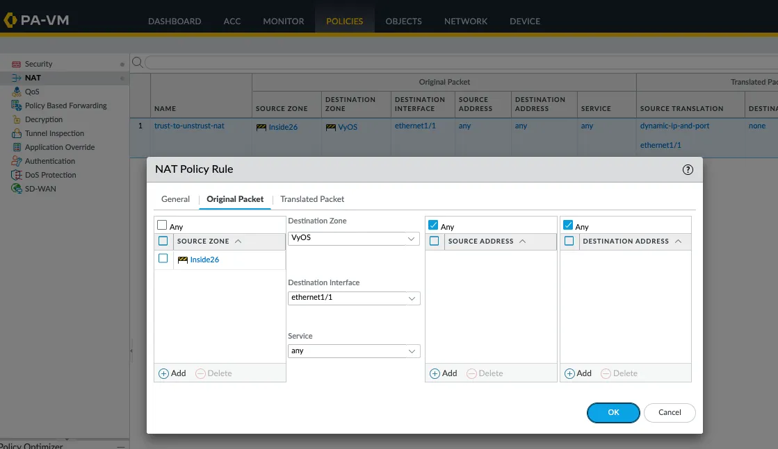The image size is (778, 449).
Task: Uncheck Any under Destination Address
Action: coord(568,225)
